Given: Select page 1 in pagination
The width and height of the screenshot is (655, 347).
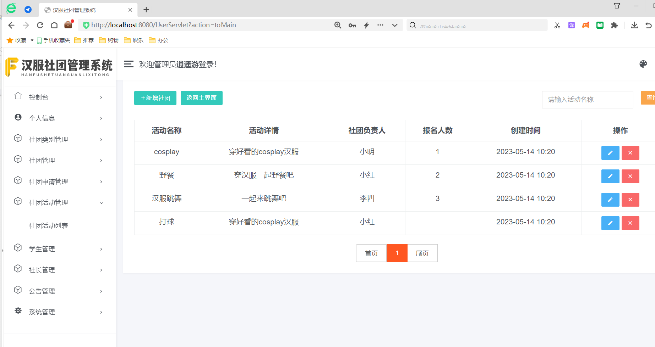Looking at the screenshot, I should 397,253.
